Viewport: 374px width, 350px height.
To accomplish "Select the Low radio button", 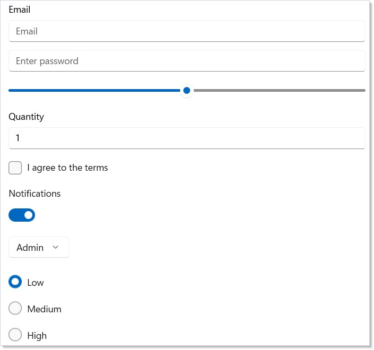I will [15, 282].
